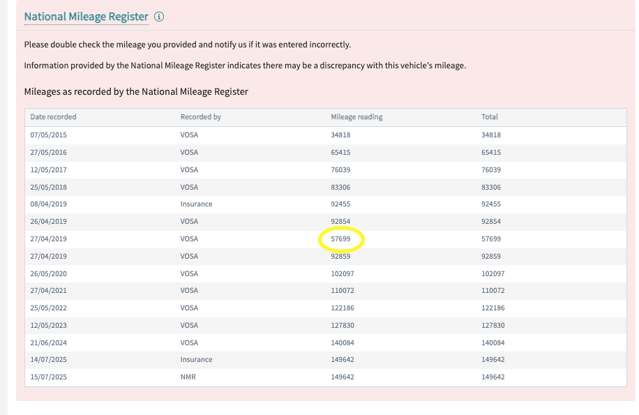Viewport: 639px width, 415px height.
Task: Click the 83306 value in Total column
Action: coord(491,188)
